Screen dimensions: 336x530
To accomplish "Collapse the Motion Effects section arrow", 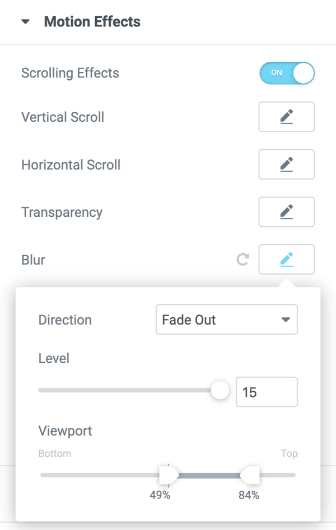I will [25, 22].
